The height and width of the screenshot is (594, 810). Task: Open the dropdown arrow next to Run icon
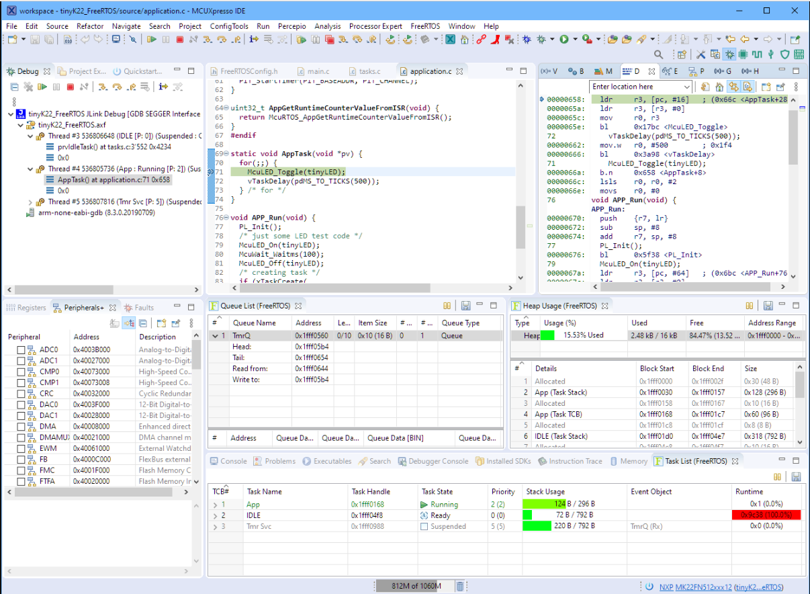[x=575, y=39]
